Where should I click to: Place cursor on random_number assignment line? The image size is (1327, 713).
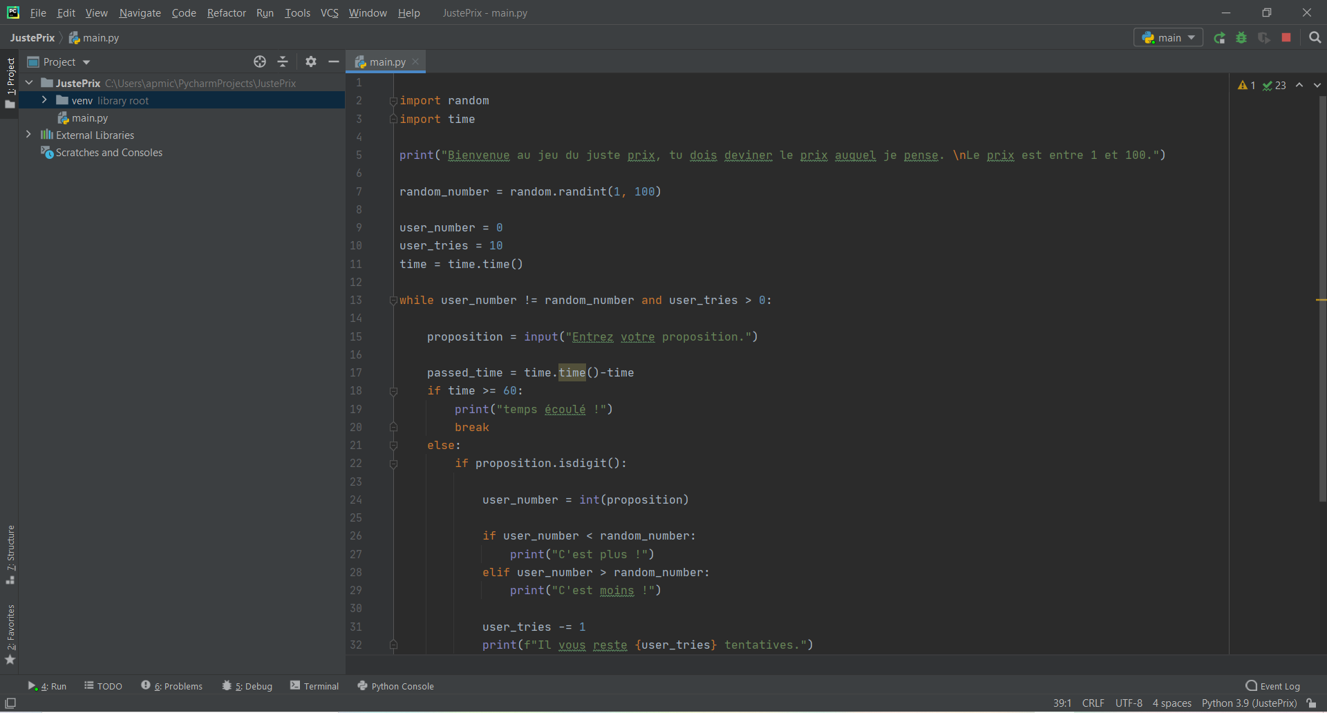tap(530, 192)
